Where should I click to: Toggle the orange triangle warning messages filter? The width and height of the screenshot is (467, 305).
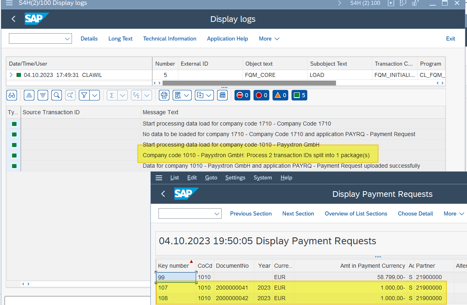click(x=280, y=95)
